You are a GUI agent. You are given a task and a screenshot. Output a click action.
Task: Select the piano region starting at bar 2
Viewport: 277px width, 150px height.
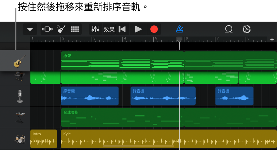[x=122, y=78]
